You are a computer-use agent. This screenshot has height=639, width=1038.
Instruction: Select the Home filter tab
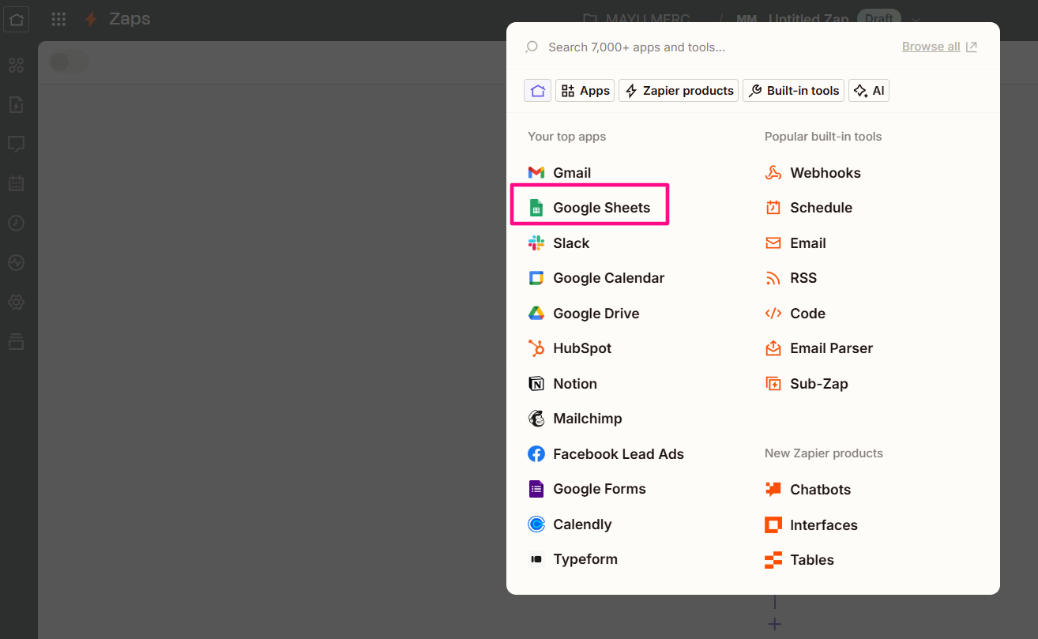tap(537, 91)
